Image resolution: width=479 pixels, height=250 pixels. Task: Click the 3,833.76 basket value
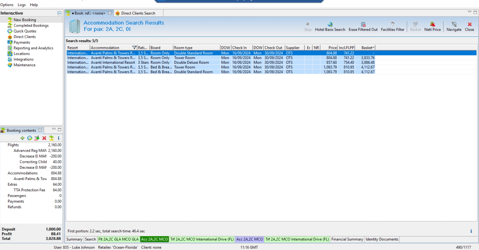[x=368, y=58]
